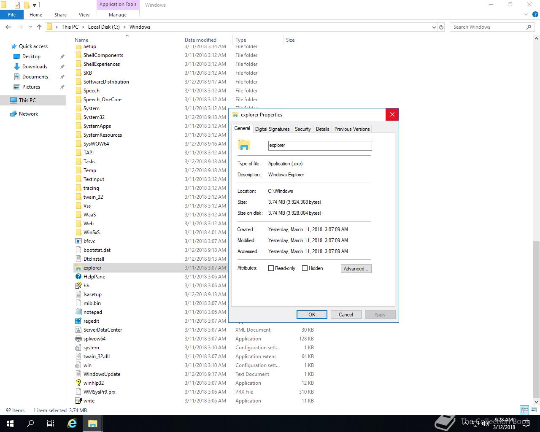Click the taskbar clock showing 3/12/2018
Screen dimensions: 540x432
[504, 424]
